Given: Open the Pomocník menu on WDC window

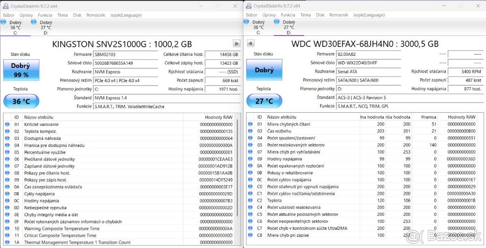Looking at the screenshot, I should pyautogui.click(x=339, y=15).
